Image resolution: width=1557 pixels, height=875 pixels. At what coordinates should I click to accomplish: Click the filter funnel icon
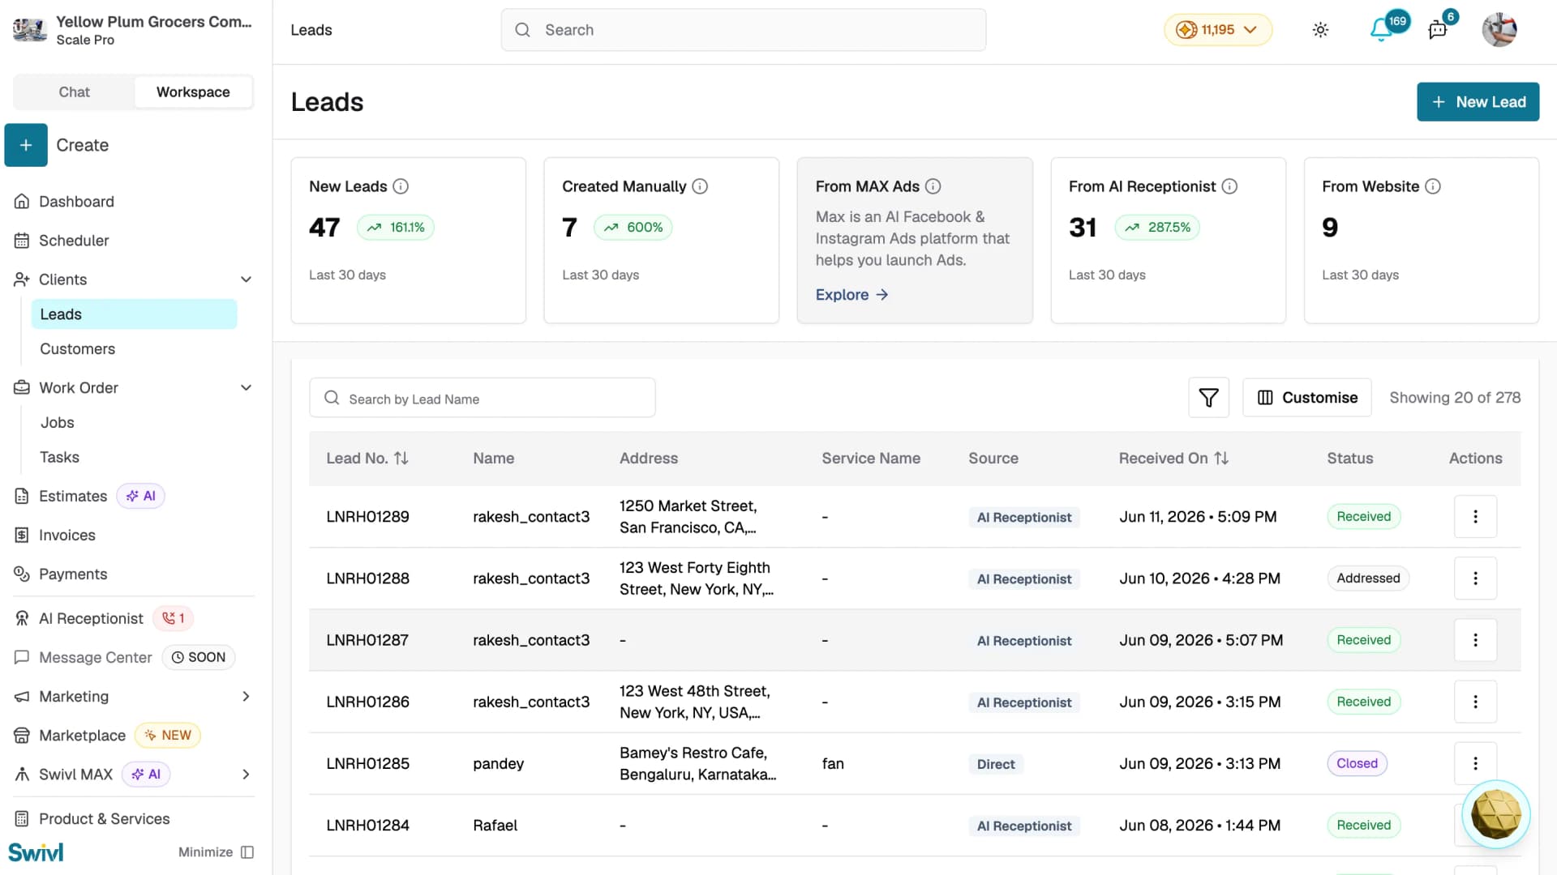1208,398
